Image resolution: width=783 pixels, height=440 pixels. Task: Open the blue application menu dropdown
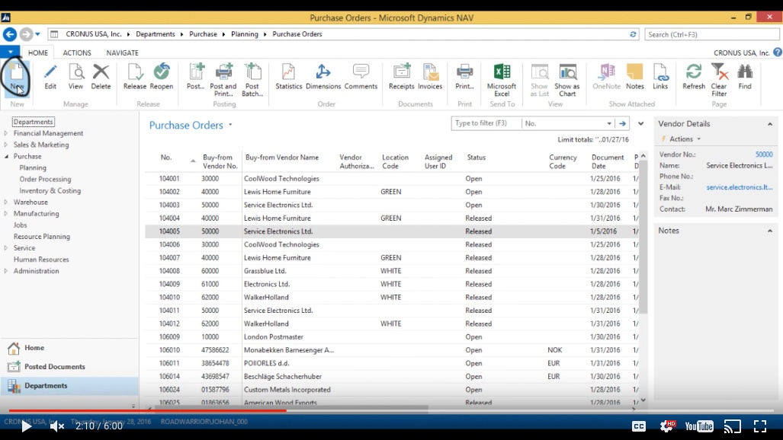10,52
